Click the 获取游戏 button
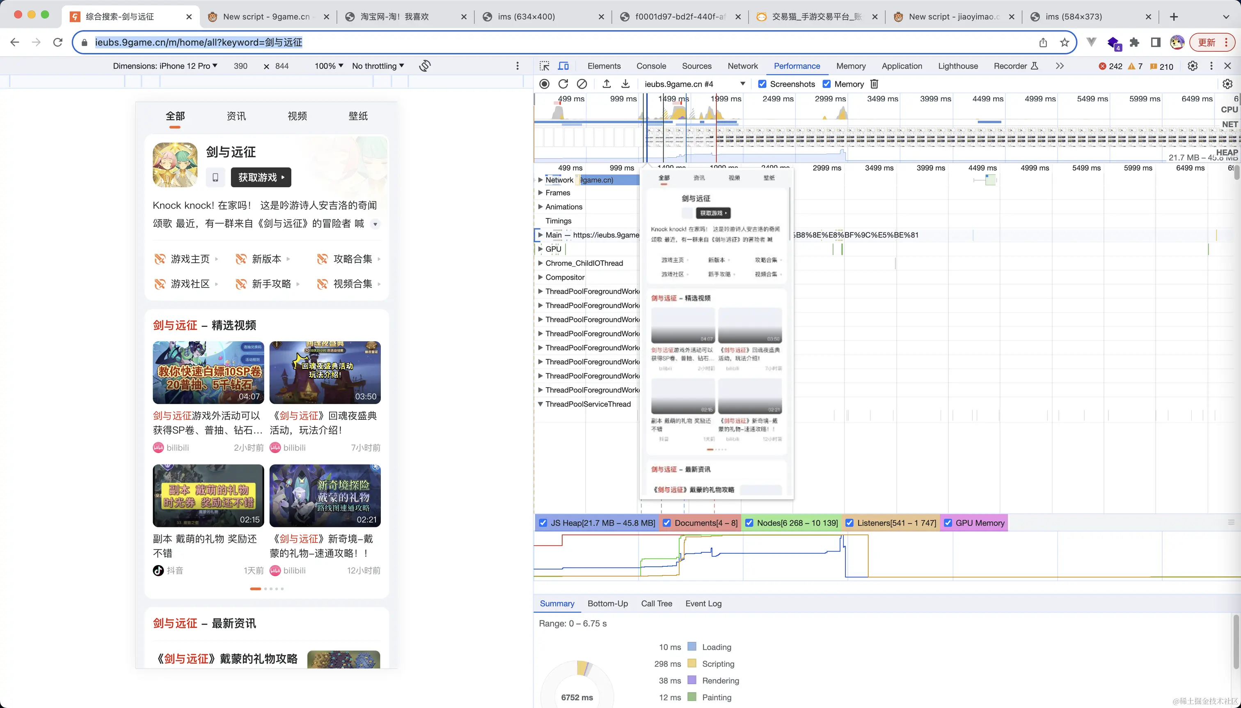The image size is (1241, 708). click(x=261, y=177)
